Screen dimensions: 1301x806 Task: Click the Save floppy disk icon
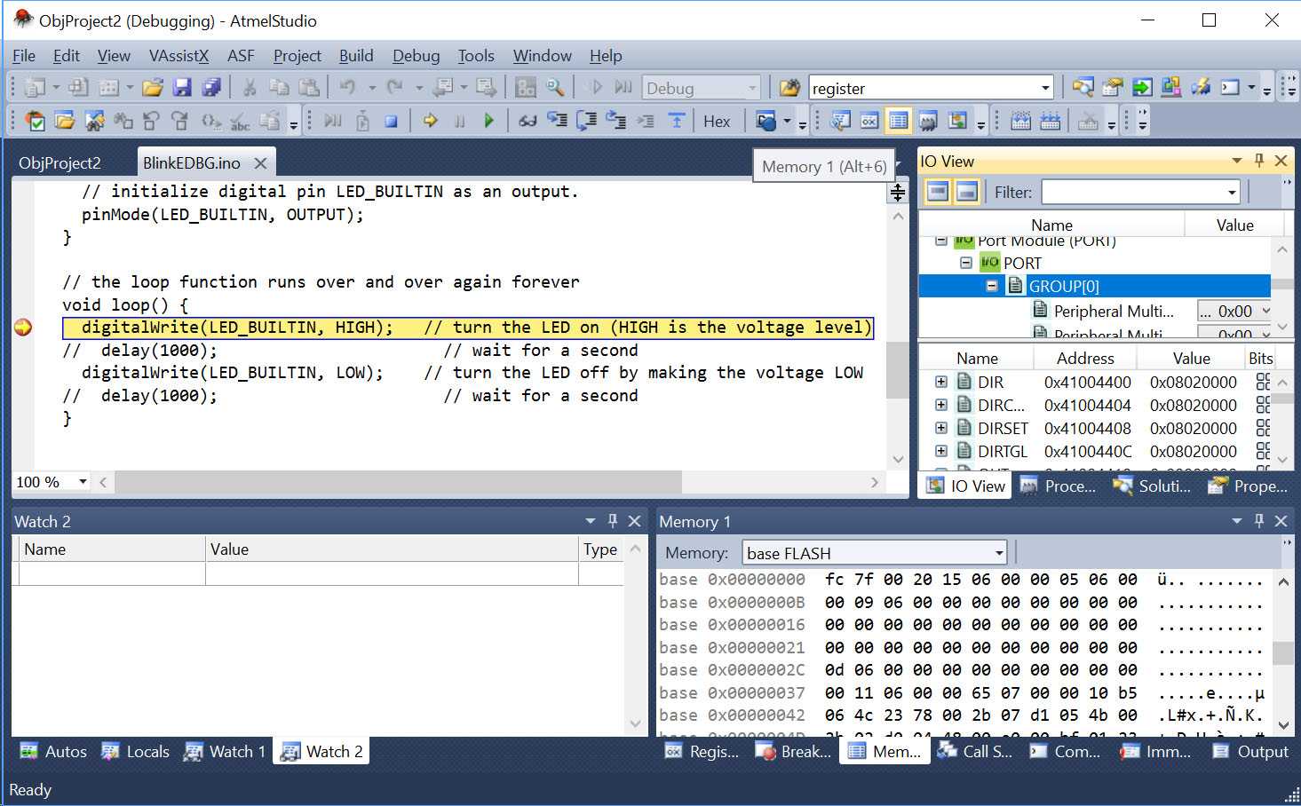coord(182,87)
